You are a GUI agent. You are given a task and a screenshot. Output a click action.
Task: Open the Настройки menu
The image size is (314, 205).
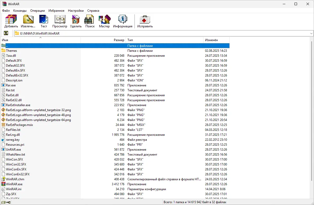click(76, 10)
